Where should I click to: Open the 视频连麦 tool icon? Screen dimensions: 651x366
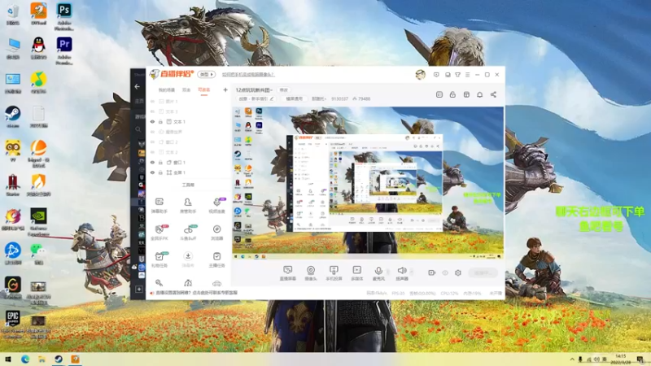[x=216, y=205]
